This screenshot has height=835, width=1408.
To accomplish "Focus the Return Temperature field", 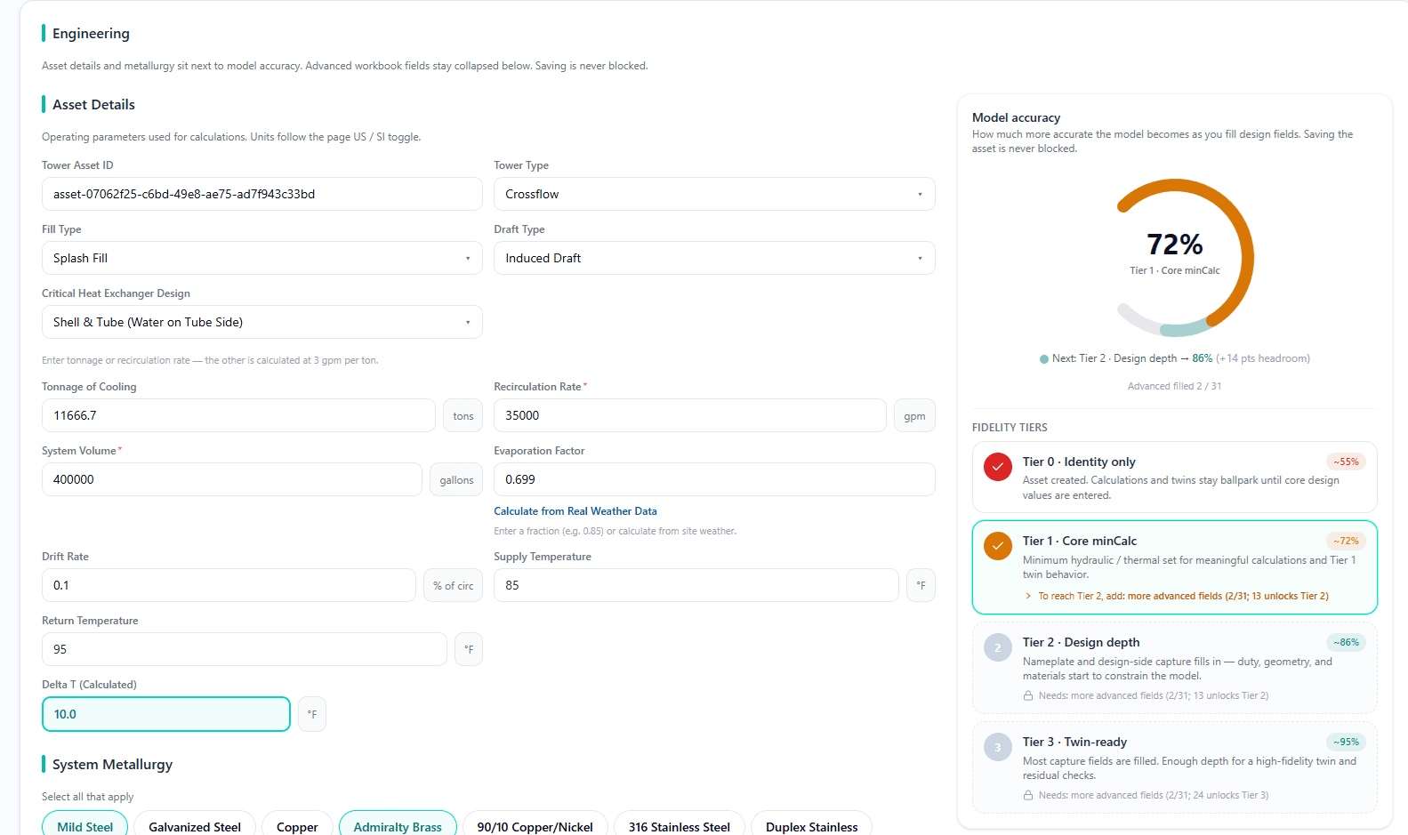I will point(245,649).
